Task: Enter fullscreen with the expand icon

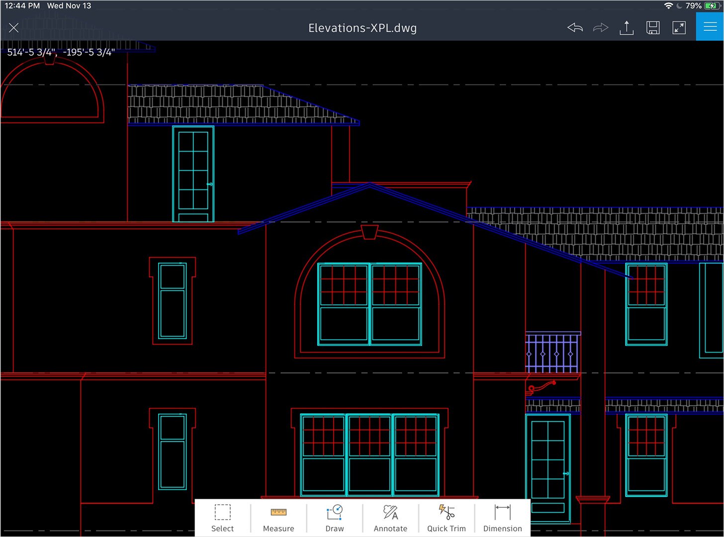Action: [679, 28]
